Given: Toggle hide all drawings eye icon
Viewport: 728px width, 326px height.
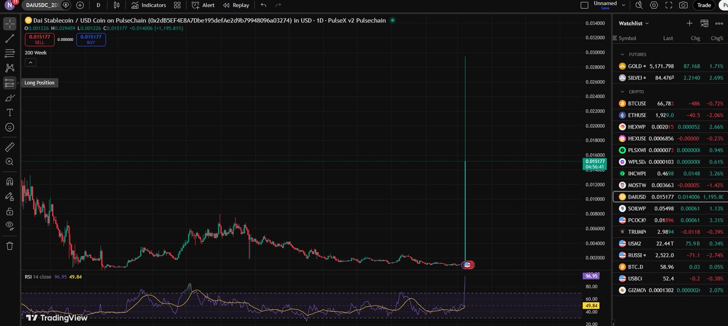Looking at the screenshot, I should pos(10,226).
